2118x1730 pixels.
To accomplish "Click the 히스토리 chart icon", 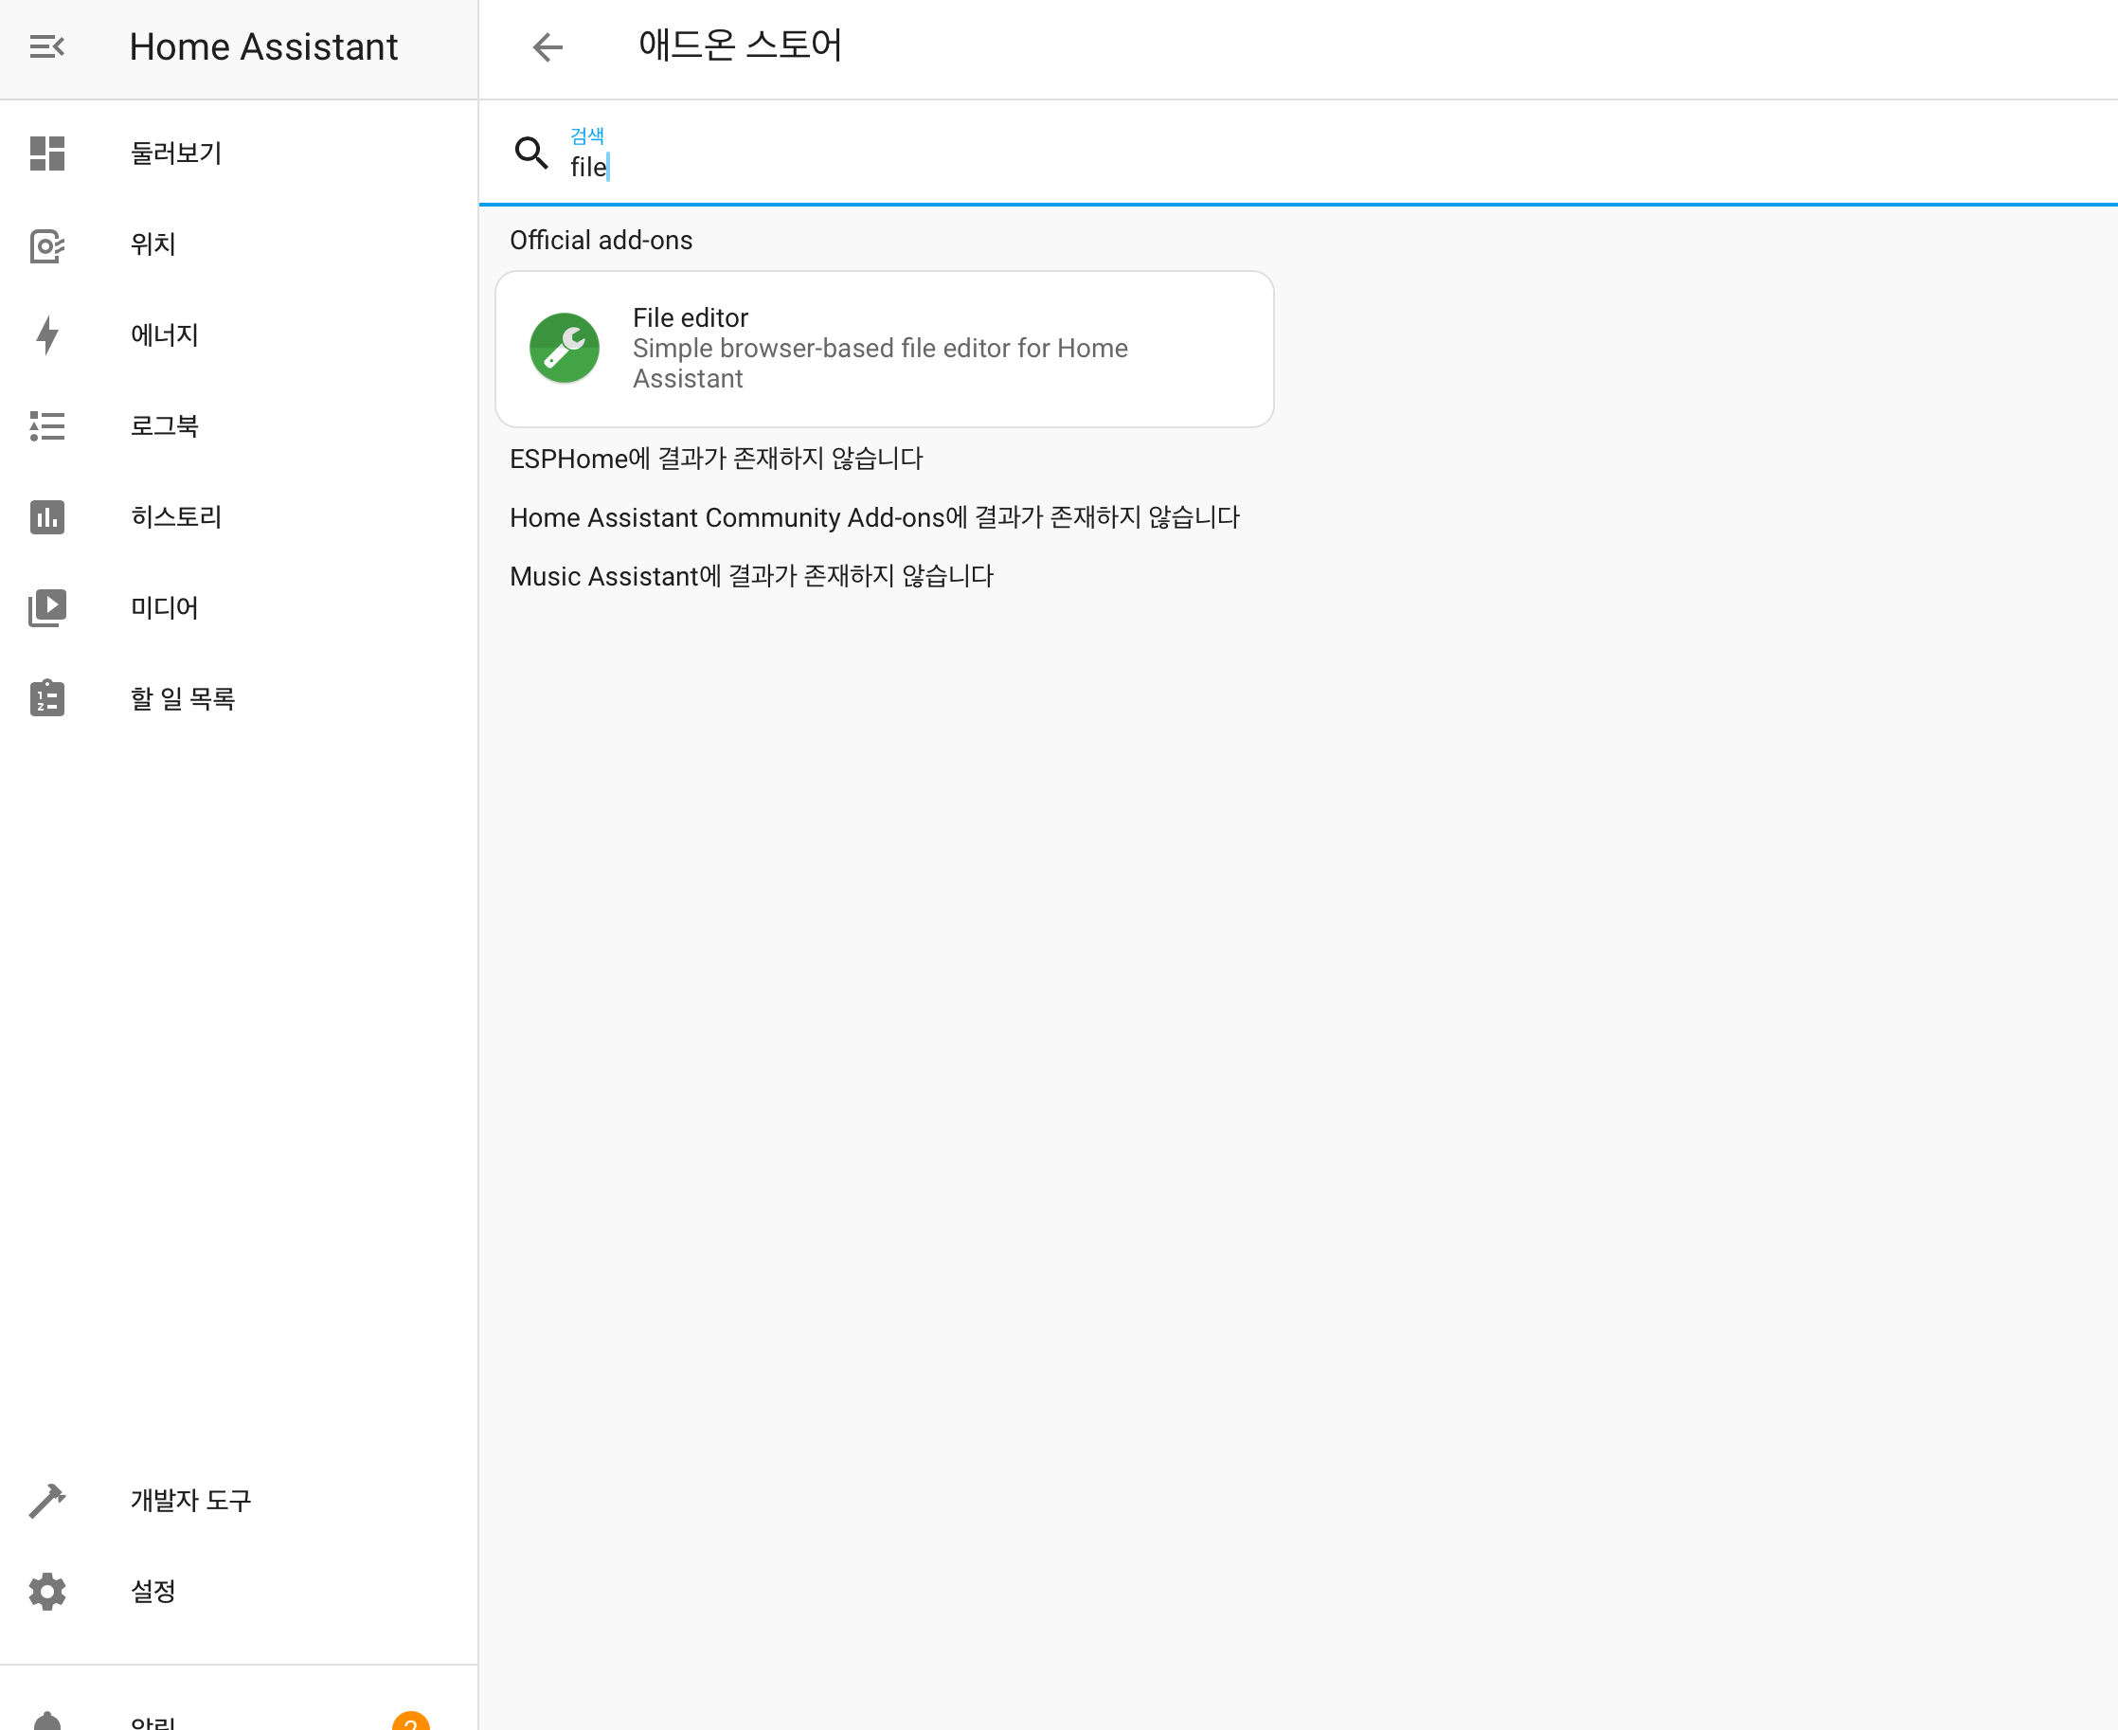I will click(46, 517).
